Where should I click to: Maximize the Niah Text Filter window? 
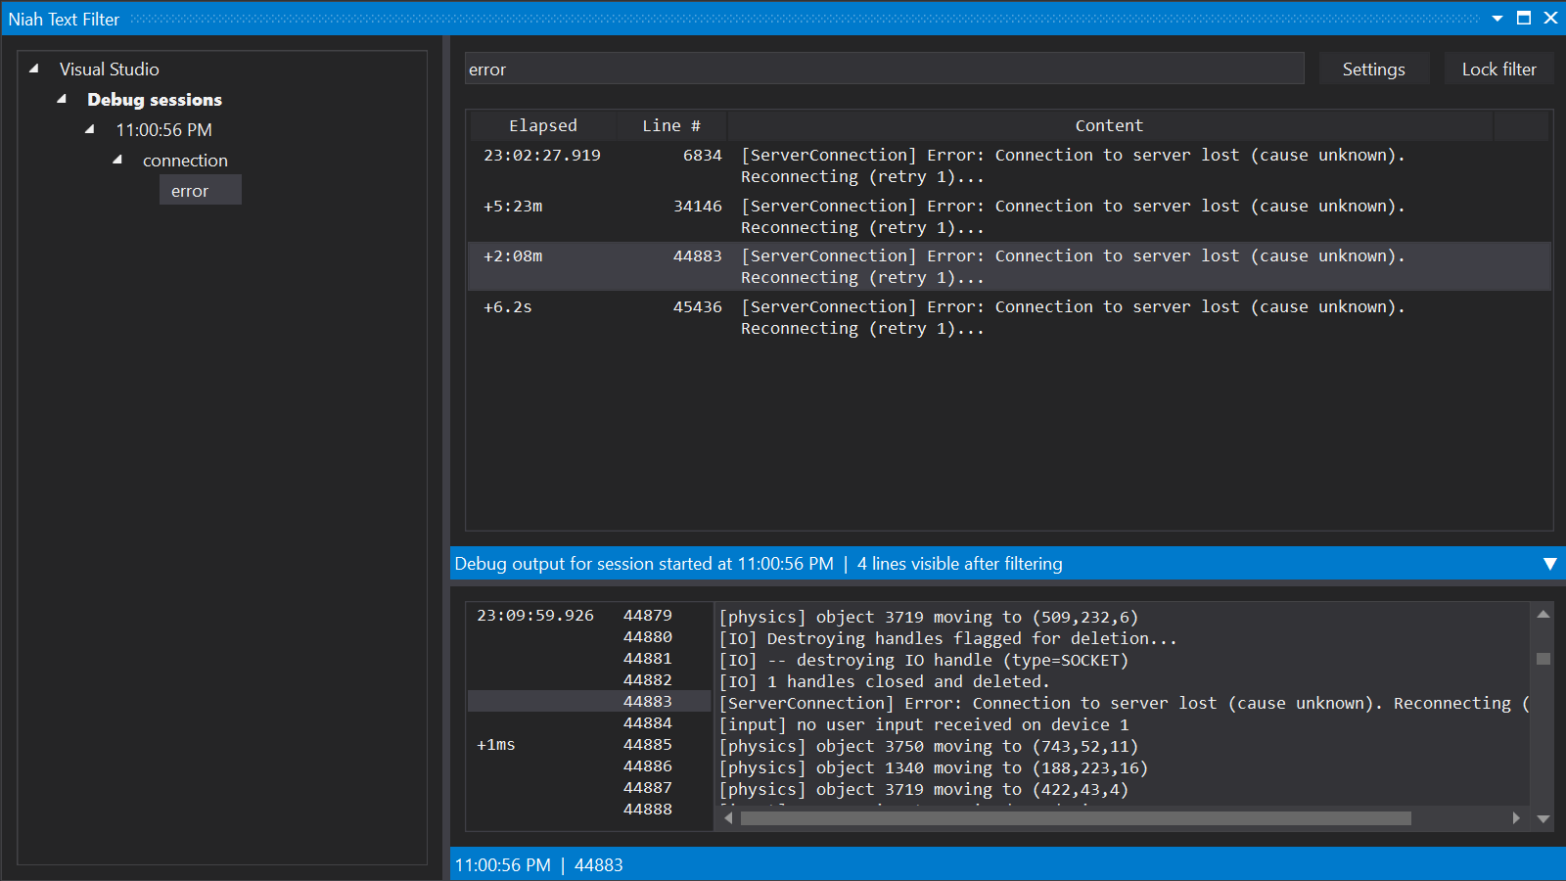[1524, 18]
